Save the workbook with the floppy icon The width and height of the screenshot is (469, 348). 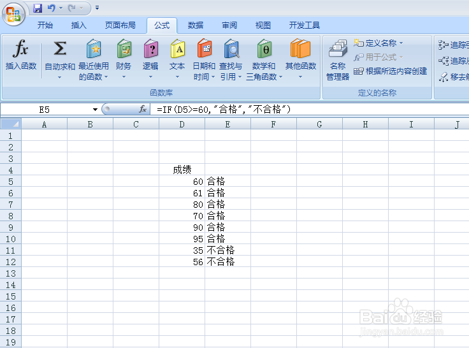click(x=38, y=8)
